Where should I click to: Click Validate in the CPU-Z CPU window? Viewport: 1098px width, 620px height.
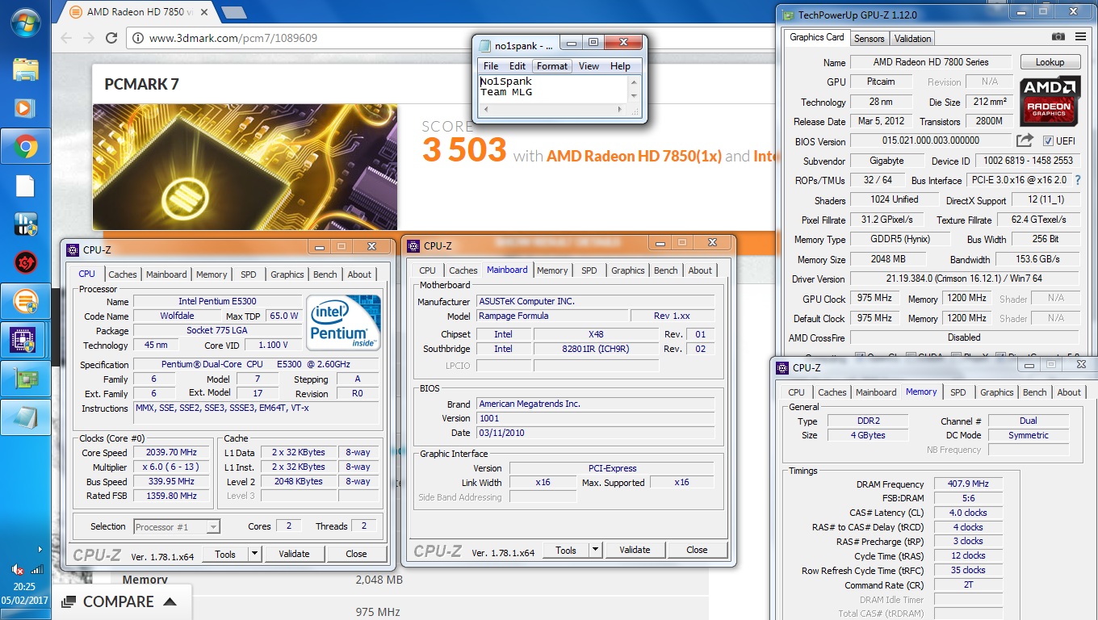pos(294,554)
